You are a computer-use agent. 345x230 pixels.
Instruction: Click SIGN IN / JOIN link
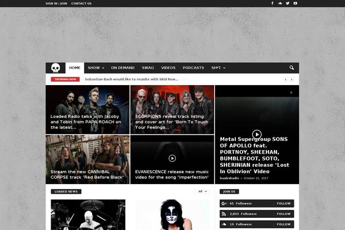point(56,3)
